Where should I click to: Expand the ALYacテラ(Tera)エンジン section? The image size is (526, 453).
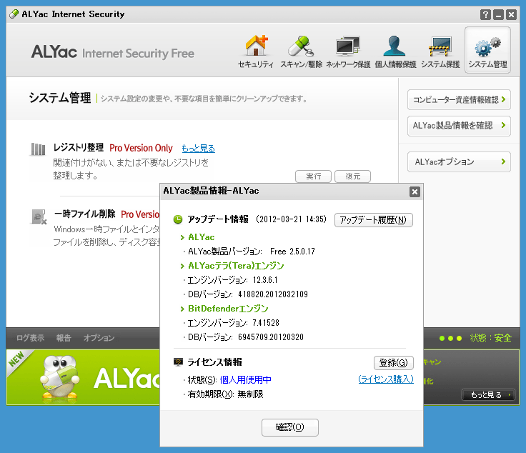[182, 266]
